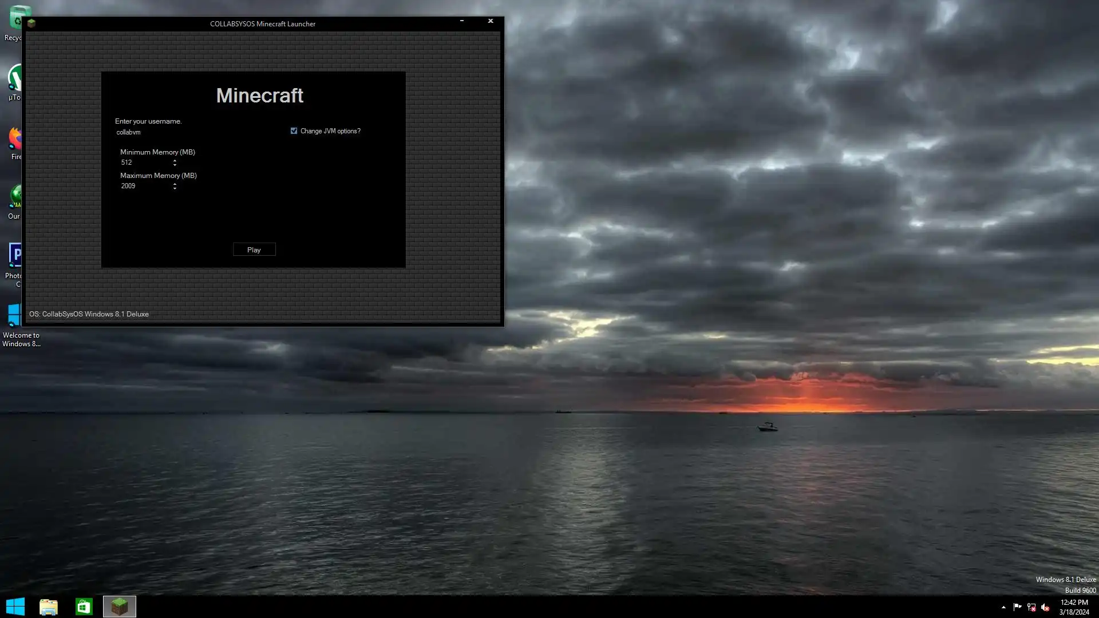
Task: Open the disconnected network tray icon
Action: coord(1031,607)
